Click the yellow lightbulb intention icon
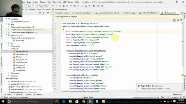The height and width of the screenshot is (104, 186). pos(64,29)
